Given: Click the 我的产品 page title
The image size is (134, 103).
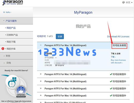Looking at the screenshot, I should point(83,26).
